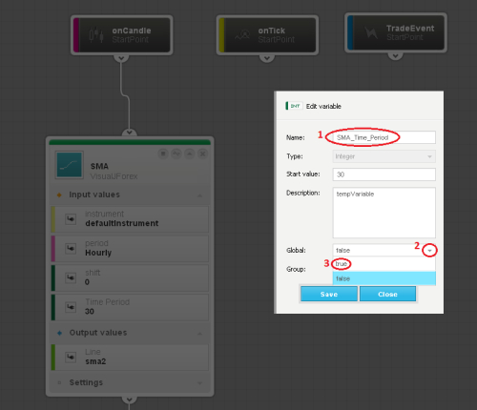Image resolution: width=477 pixels, height=410 pixels.
Task: Select false in Global list
Action: [x=384, y=278]
